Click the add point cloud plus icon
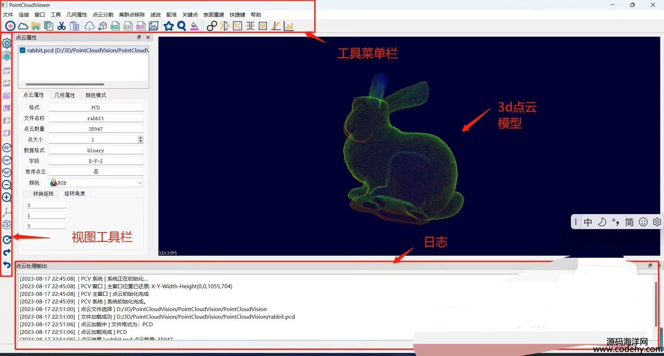This screenshot has height=356, width=664. (x=10, y=26)
